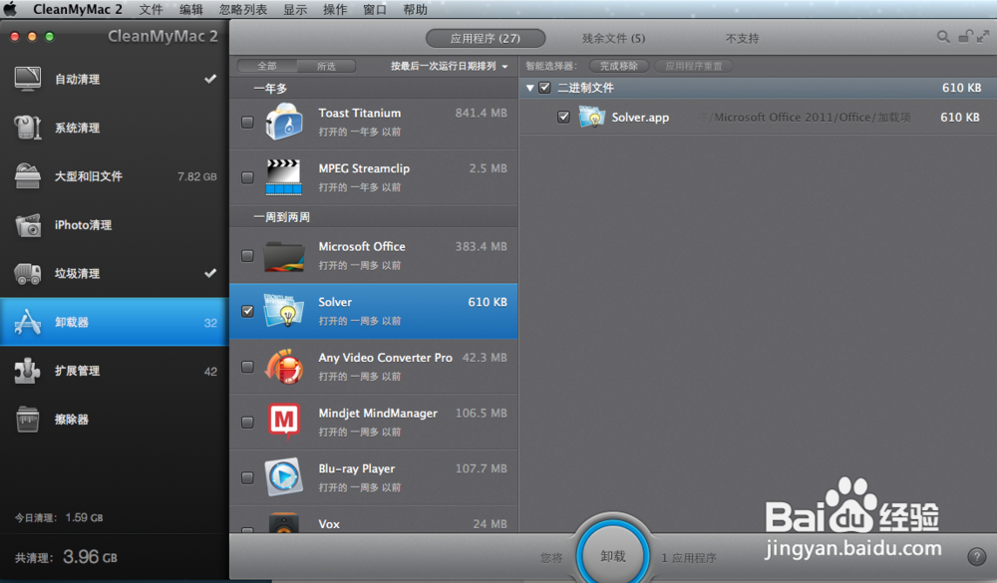
Task: Check the Any Video Converter Pro checkbox
Action: [x=247, y=367]
